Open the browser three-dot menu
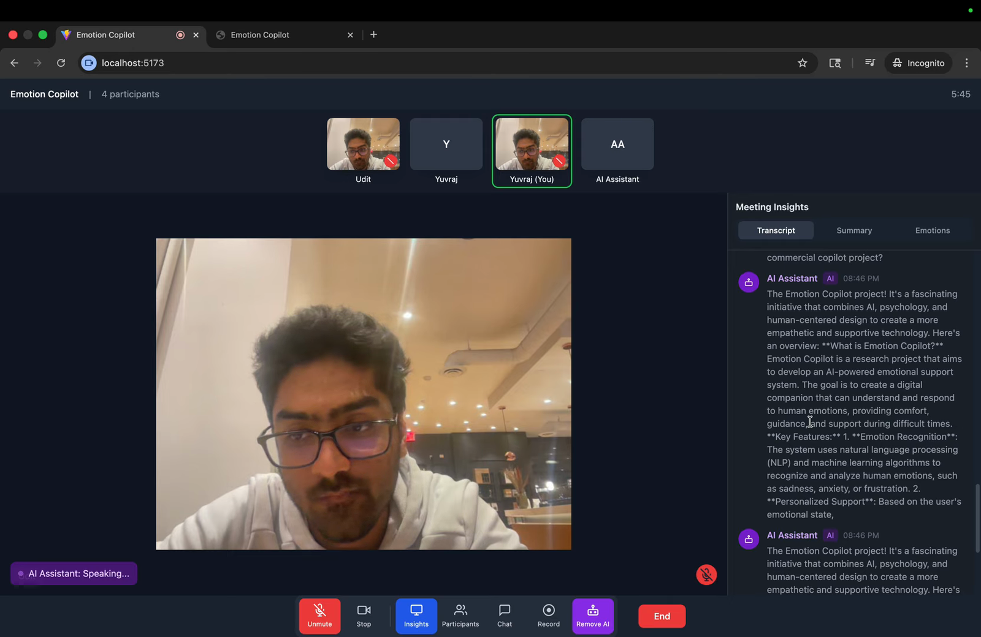 point(967,63)
